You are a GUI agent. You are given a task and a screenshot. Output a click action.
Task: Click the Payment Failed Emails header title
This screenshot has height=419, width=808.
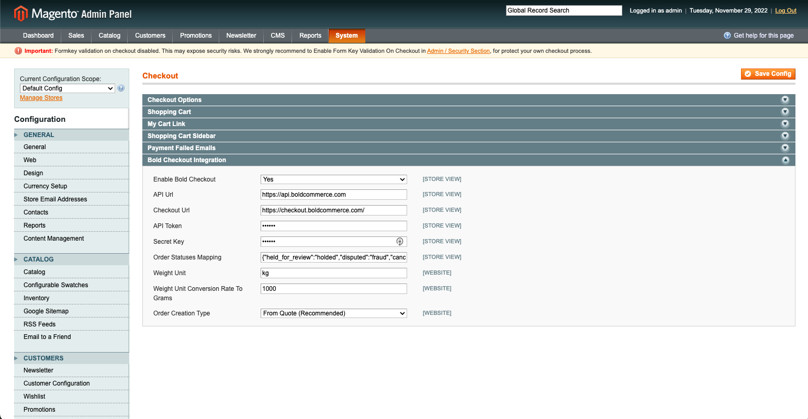tap(182, 148)
